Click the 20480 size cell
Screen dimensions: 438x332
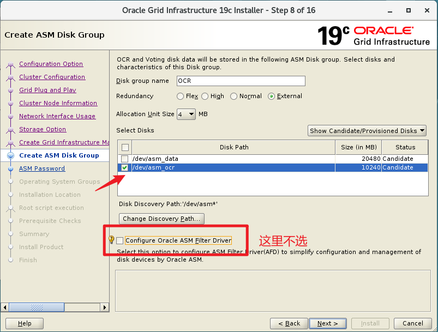coord(358,159)
